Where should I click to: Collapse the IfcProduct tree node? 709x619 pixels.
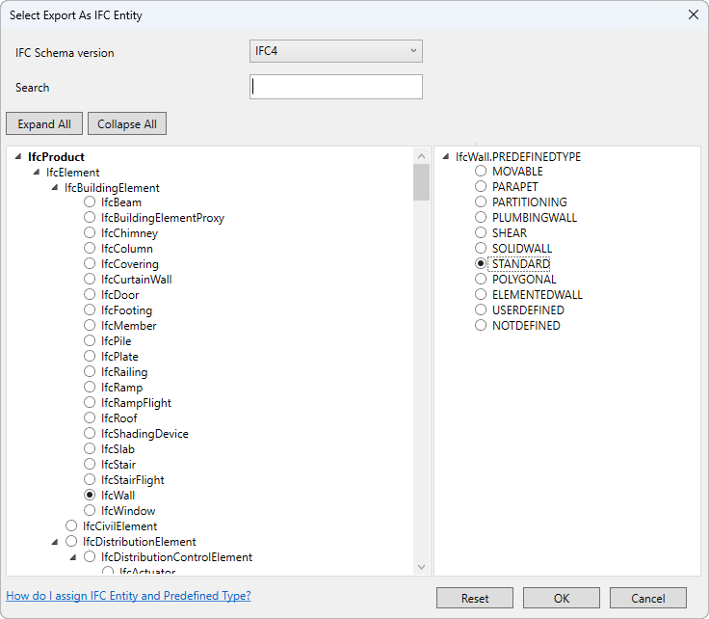tap(18, 156)
